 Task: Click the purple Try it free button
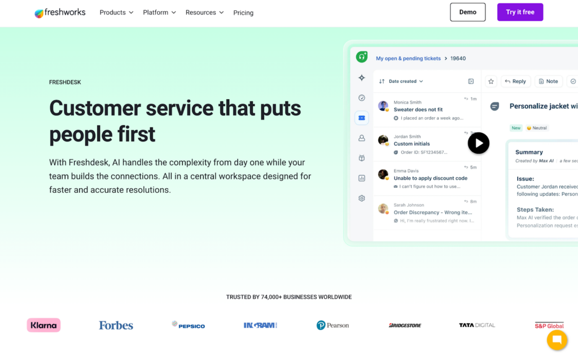(x=520, y=12)
